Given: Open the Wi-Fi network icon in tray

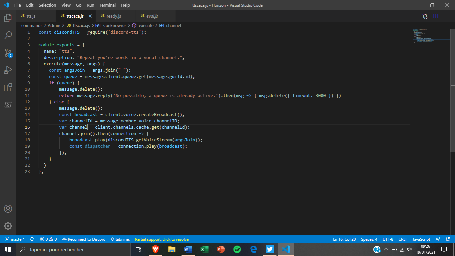Looking at the screenshot, I should 402,249.
